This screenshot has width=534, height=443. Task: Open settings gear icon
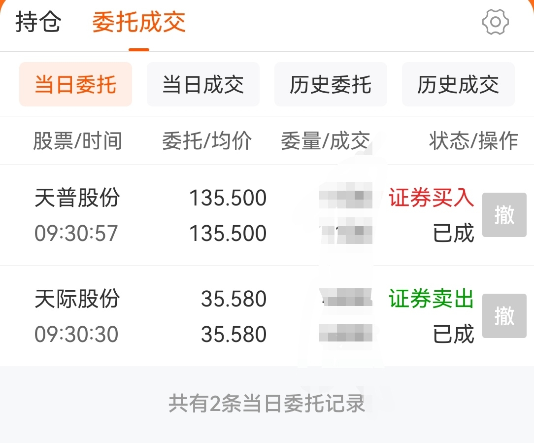pyautogui.click(x=495, y=22)
